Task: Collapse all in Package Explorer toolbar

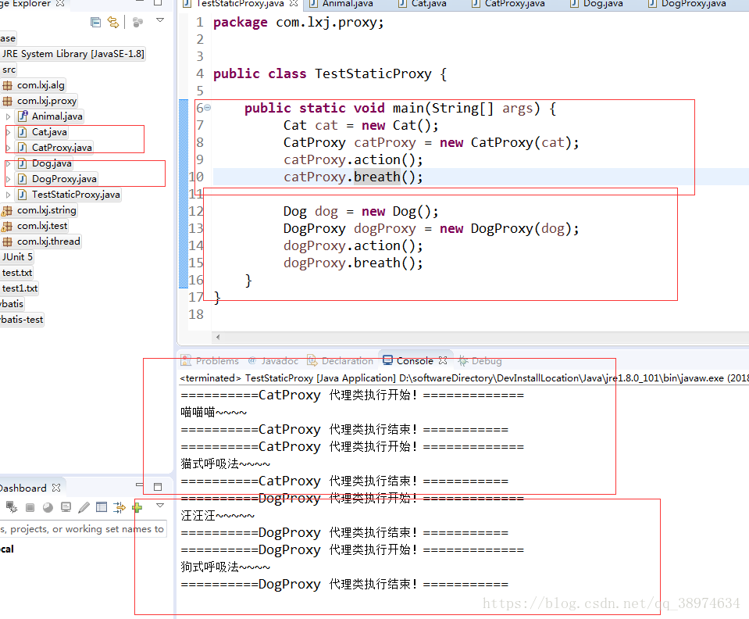Action: (x=95, y=22)
